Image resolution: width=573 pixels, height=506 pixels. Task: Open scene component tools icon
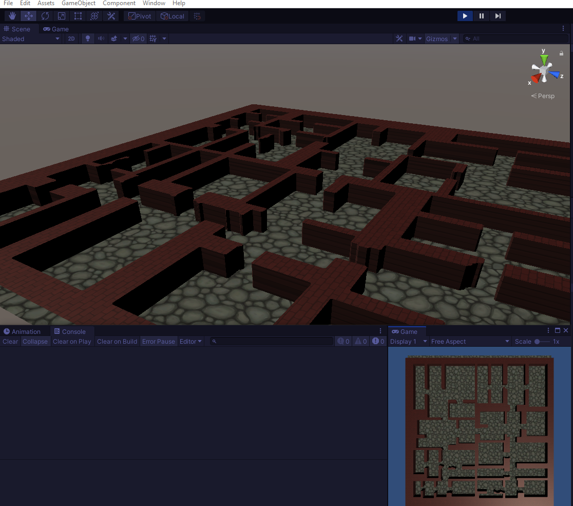pos(399,39)
